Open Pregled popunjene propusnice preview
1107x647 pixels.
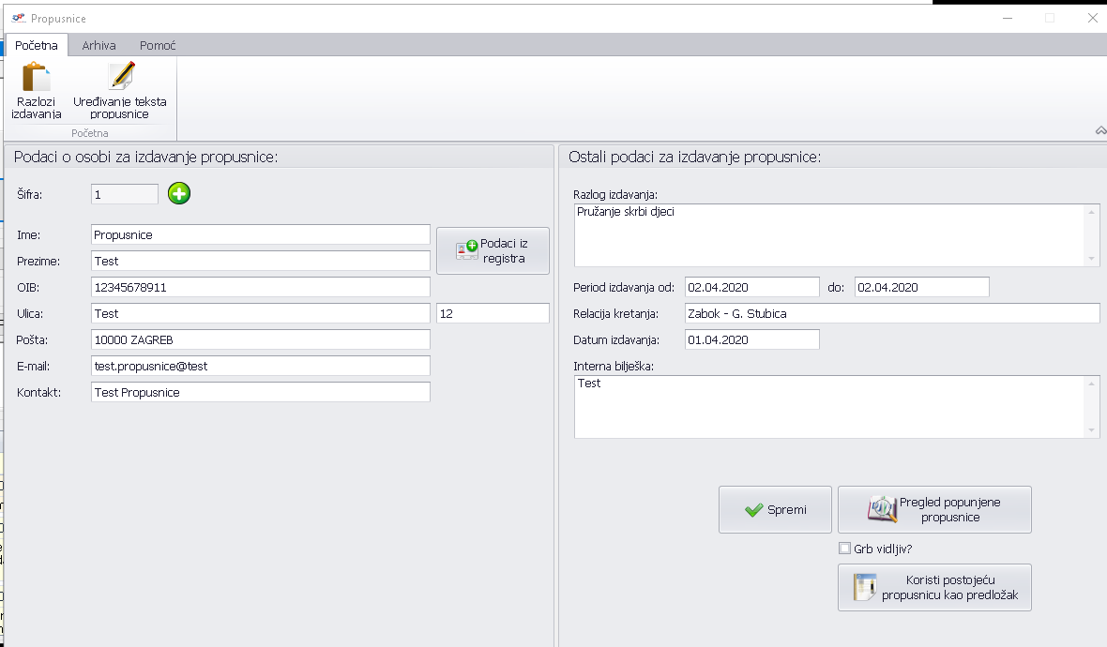[934, 510]
